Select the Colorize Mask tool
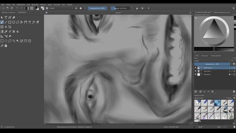This screenshot has width=236, height=133. 10,31
